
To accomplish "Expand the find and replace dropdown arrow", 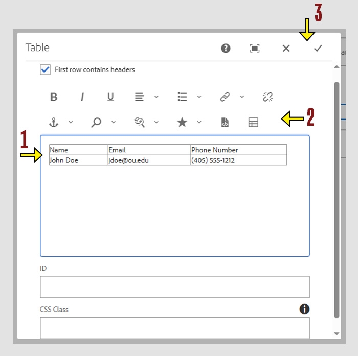I will [156, 122].
